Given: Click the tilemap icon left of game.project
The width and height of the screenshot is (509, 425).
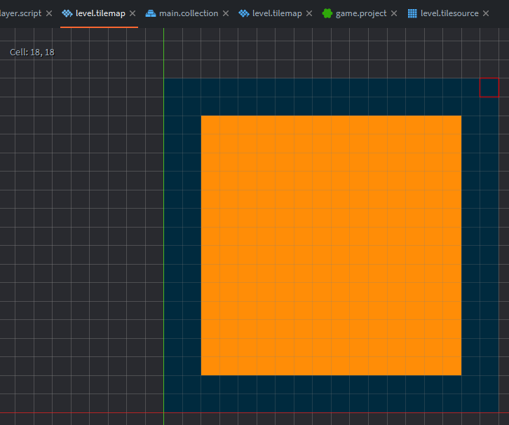Looking at the screenshot, I should point(244,13).
